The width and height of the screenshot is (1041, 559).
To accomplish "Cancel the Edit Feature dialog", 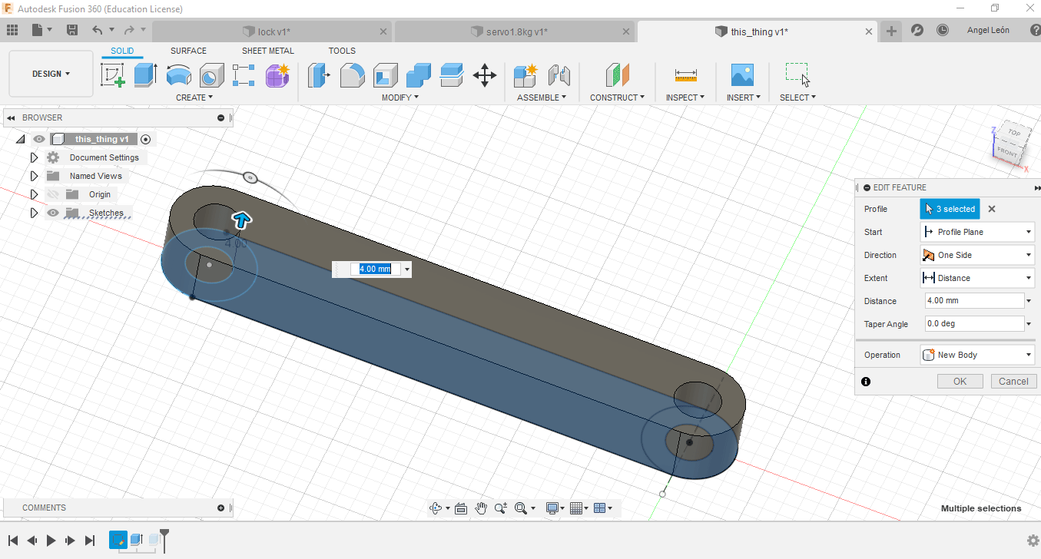I will pos(1013,382).
